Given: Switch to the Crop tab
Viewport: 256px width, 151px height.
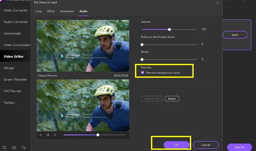Looking at the screenshot, I should pos(39,11).
